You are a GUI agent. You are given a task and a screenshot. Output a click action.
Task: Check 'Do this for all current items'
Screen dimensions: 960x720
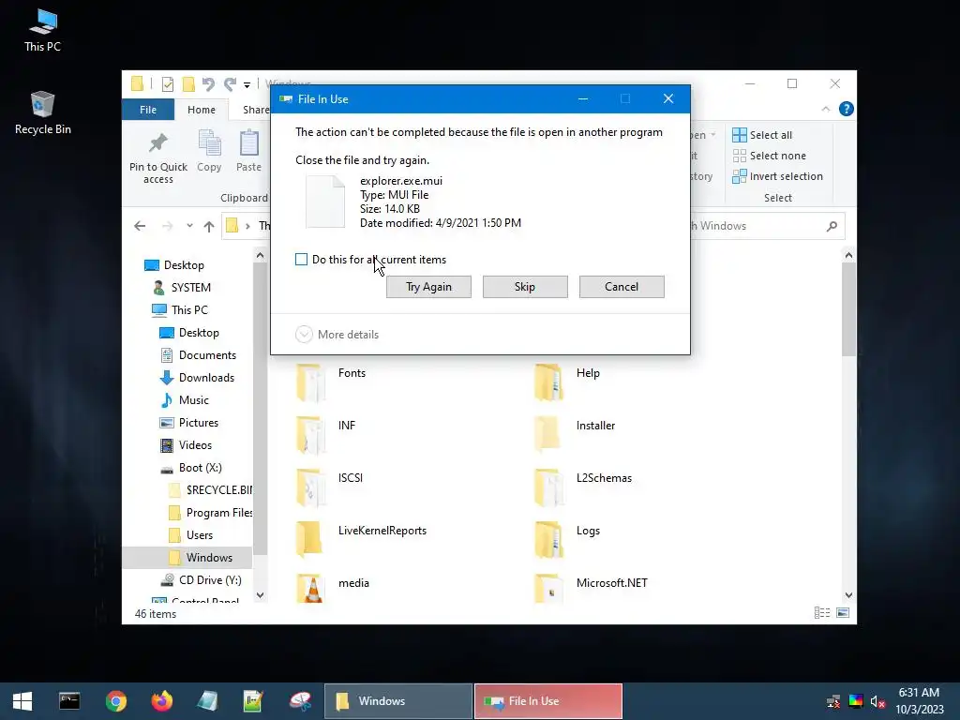point(301,260)
